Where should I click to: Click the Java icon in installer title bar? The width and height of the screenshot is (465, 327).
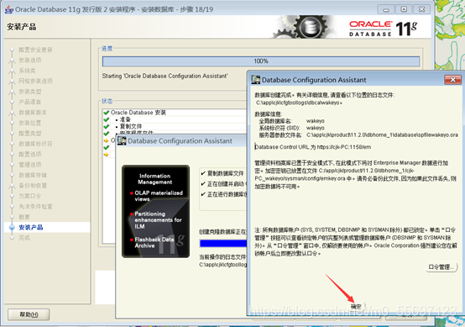click(9, 9)
